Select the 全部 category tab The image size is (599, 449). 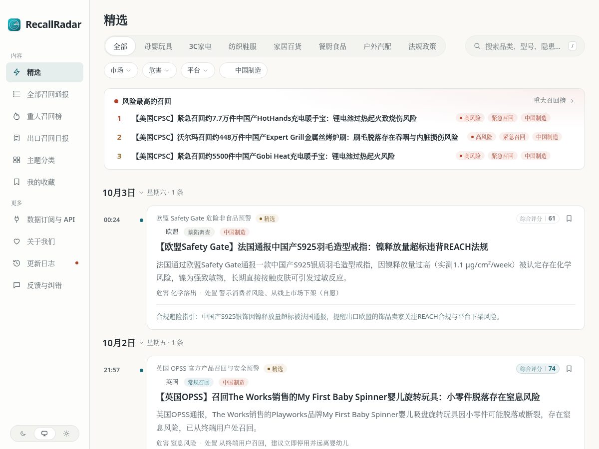coord(120,46)
